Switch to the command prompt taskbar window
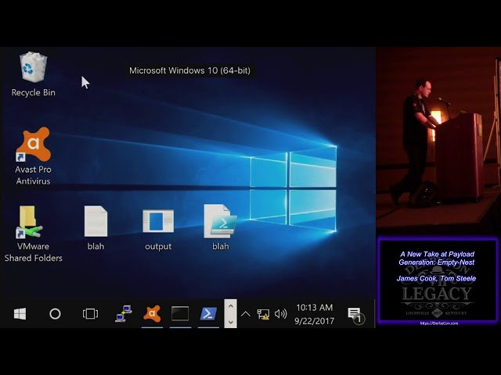 click(x=180, y=314)
